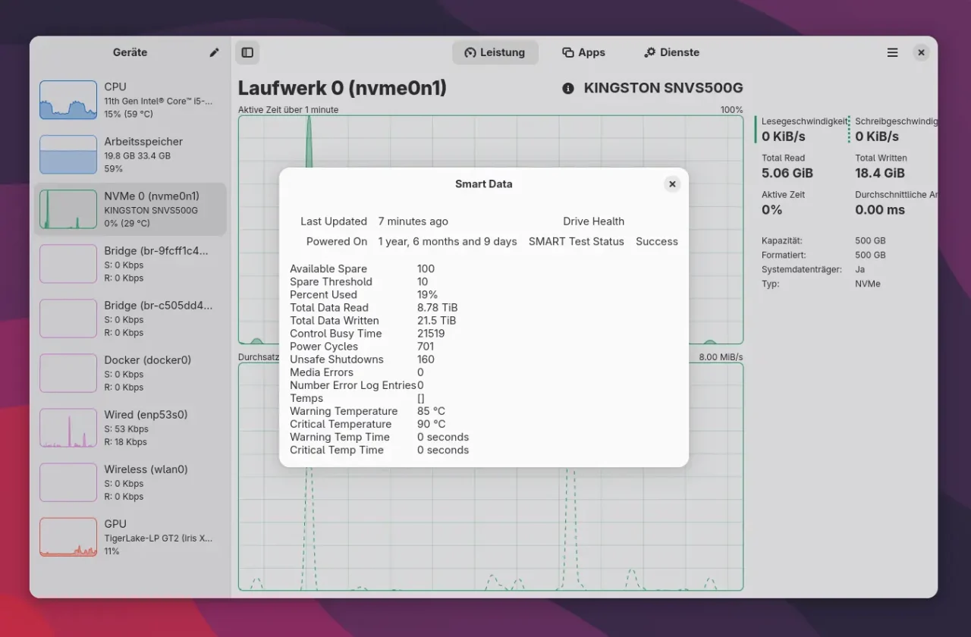This screenshot has height=637, width=971.
Task: Click the info icon next to KINGSTON SNVS500G
Action: 567,89
